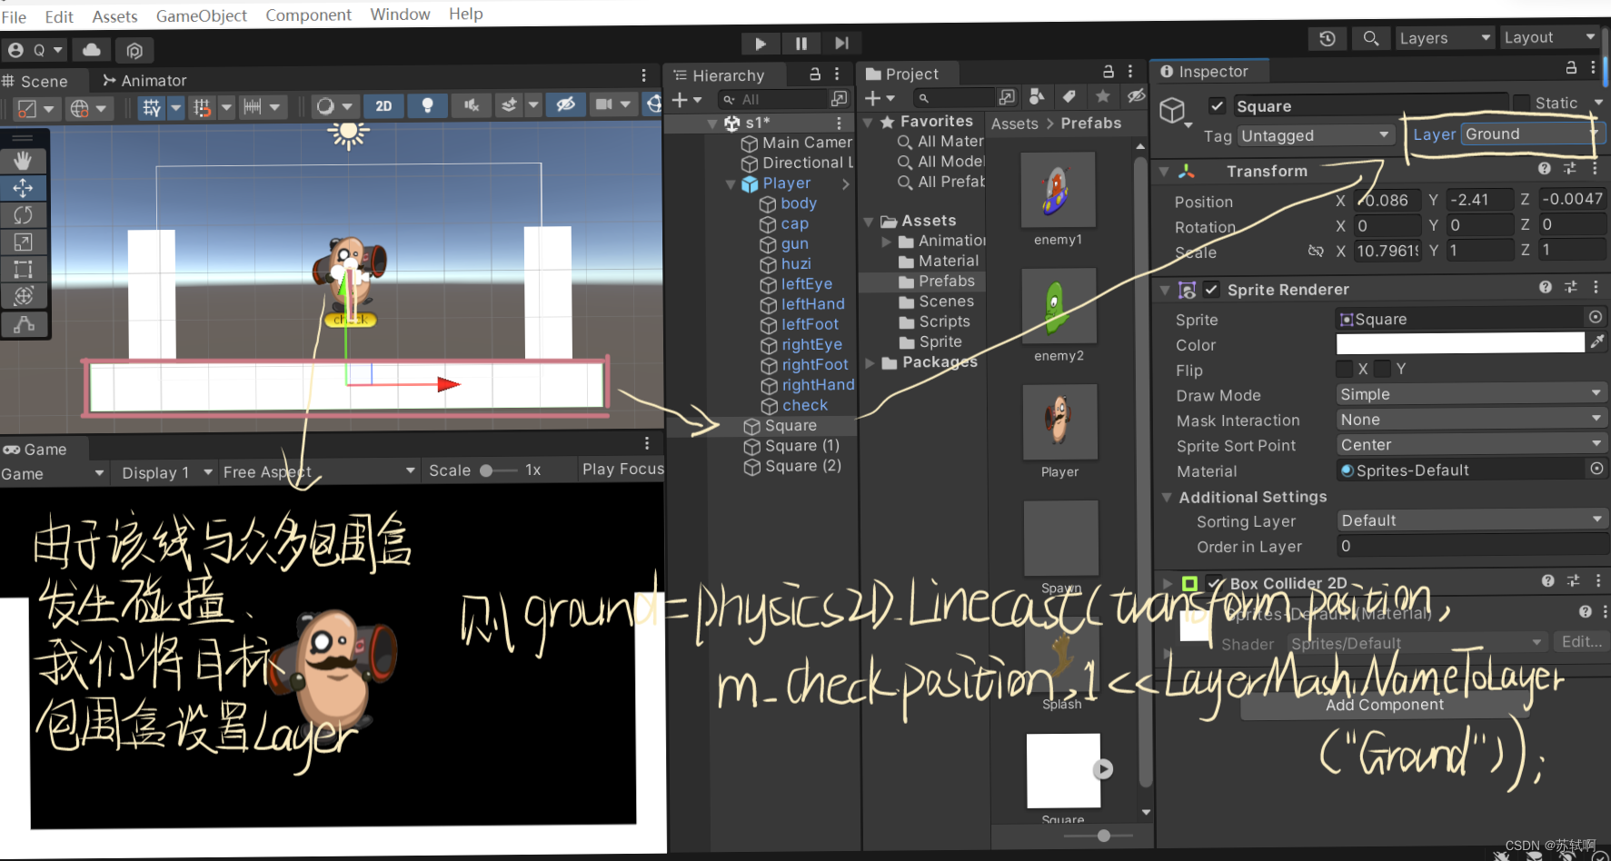Click the material Edit... button
Screen dimensions: 1611x861
click(x=1581, y=642)
